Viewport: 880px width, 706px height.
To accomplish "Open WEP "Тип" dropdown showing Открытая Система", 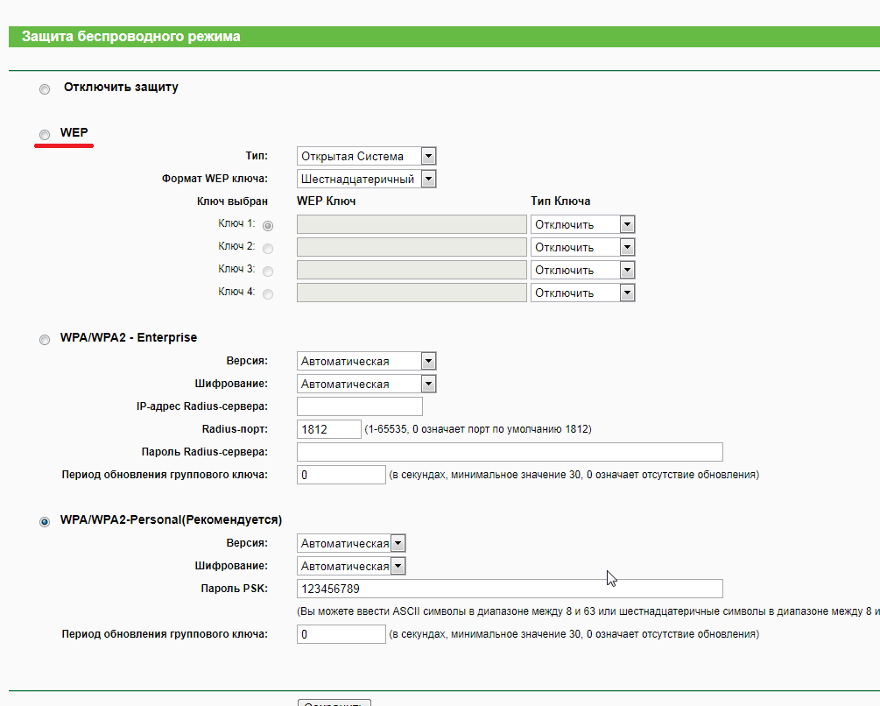I will point(366,157).
